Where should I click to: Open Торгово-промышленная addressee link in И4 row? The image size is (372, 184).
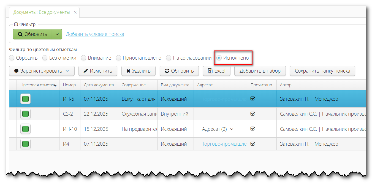(x=224, y=144)
